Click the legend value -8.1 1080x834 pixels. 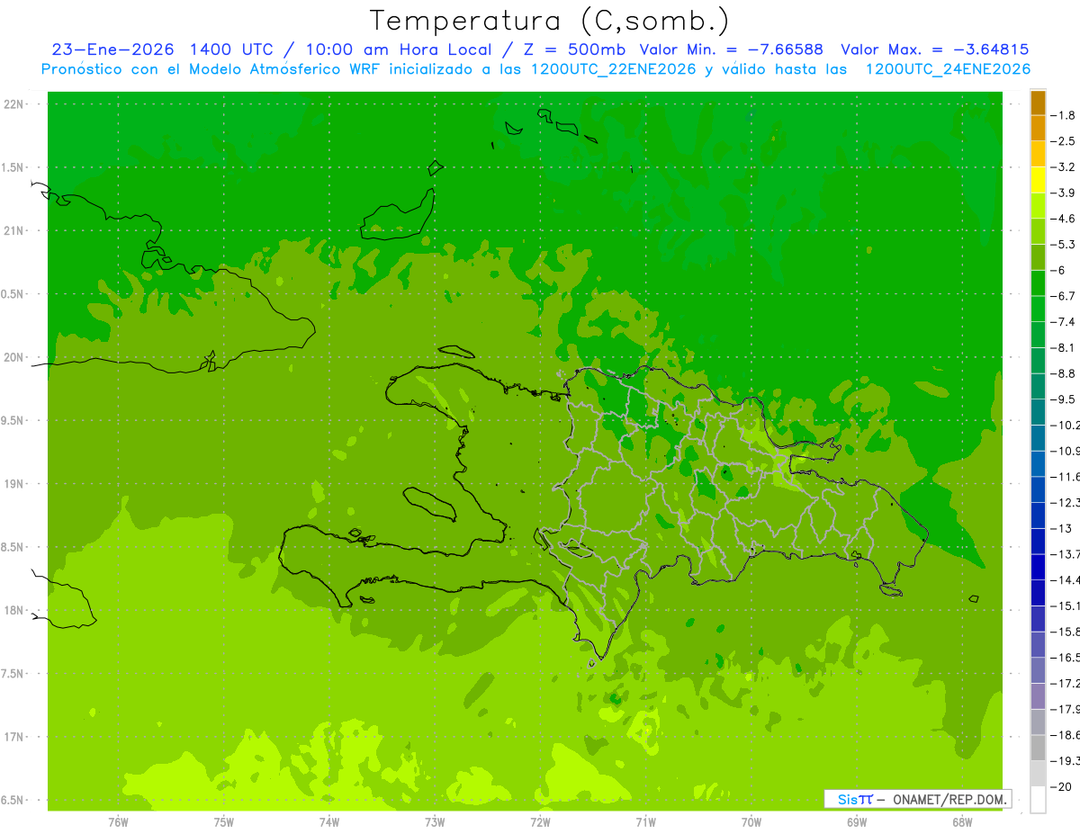pos(1064,347)
